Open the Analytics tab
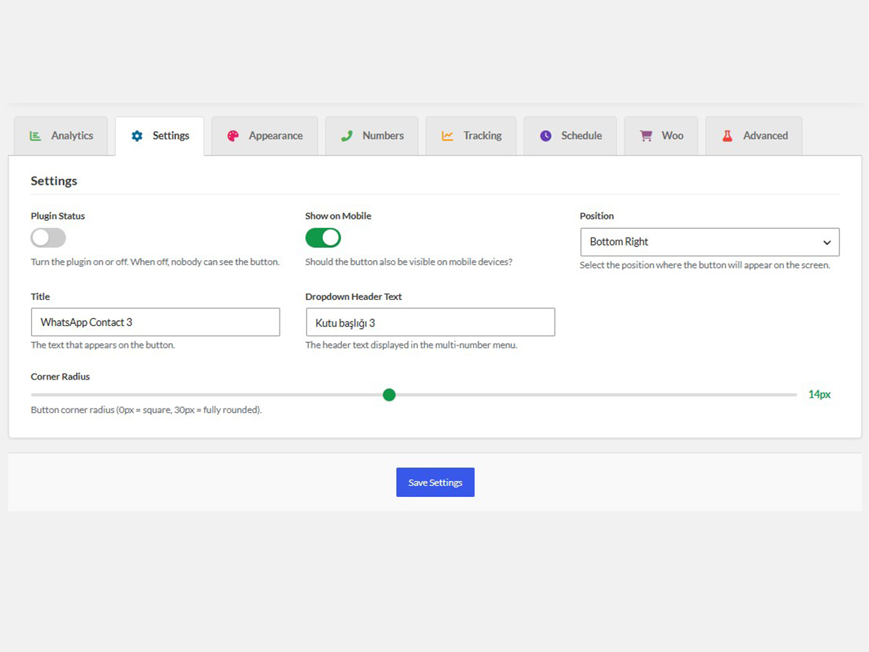 (x=61, y=135)
